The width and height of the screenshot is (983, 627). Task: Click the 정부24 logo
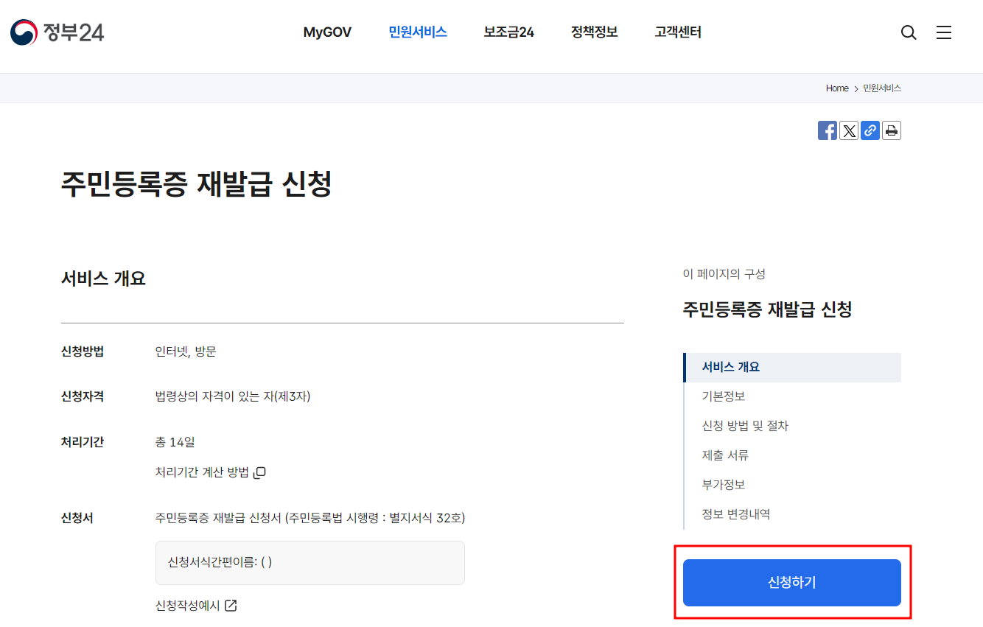pos(55,32)
